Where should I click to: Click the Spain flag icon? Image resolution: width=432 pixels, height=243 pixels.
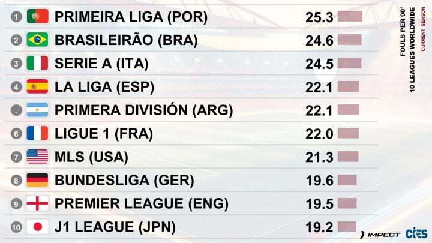(37, 87)
